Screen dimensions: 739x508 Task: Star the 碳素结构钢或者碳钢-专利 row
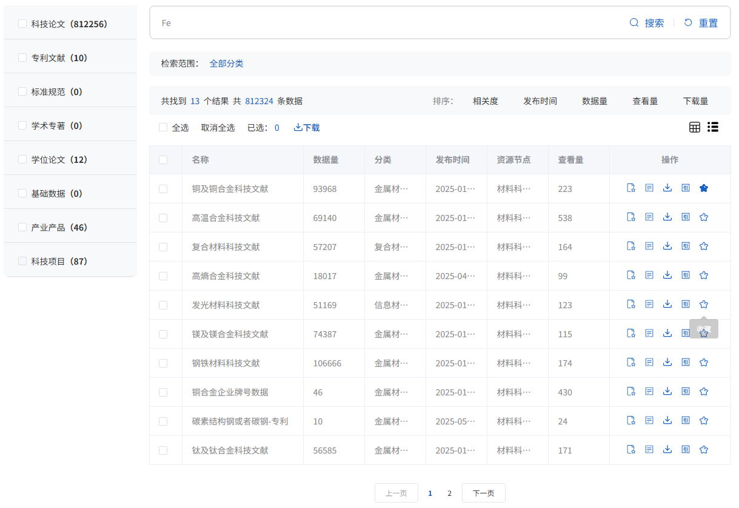coord(704,421)
